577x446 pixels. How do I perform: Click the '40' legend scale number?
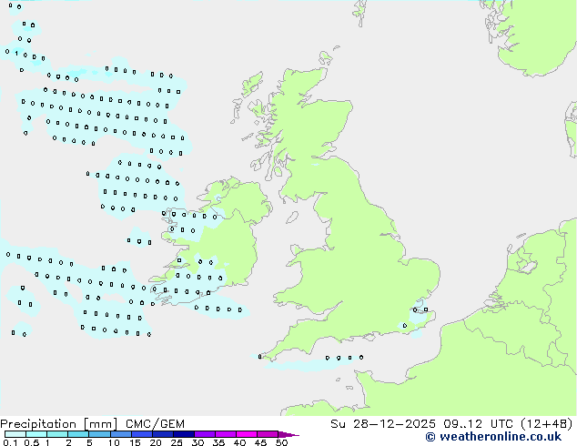(x=239, y=442)
